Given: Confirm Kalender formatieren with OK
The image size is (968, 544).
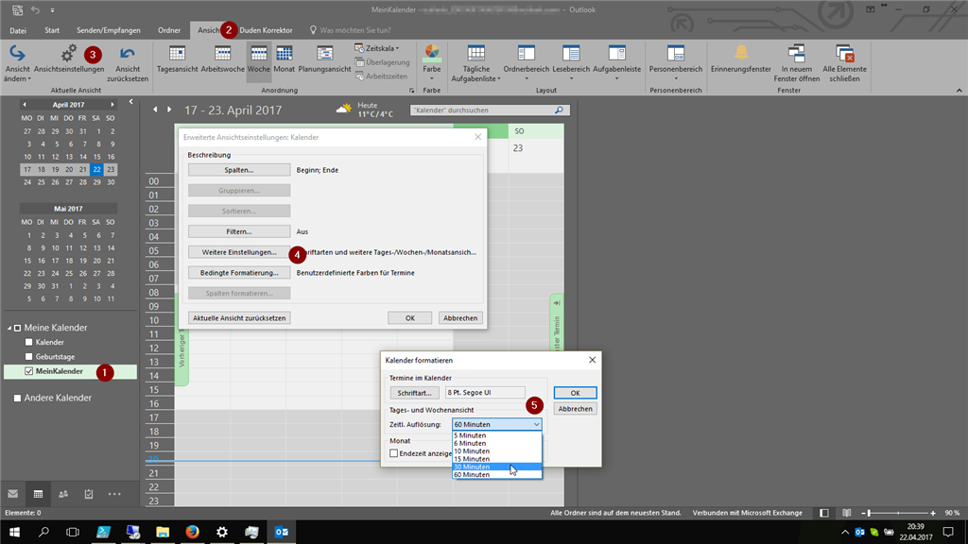Looking at the screenshot, I should click(575, 392).
